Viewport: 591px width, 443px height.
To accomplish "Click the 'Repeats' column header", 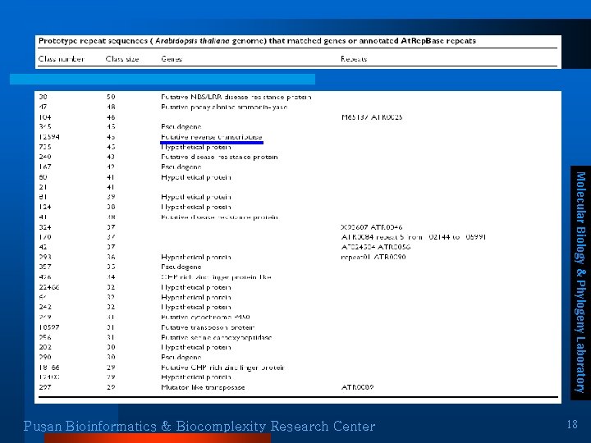I will point(354,59).
